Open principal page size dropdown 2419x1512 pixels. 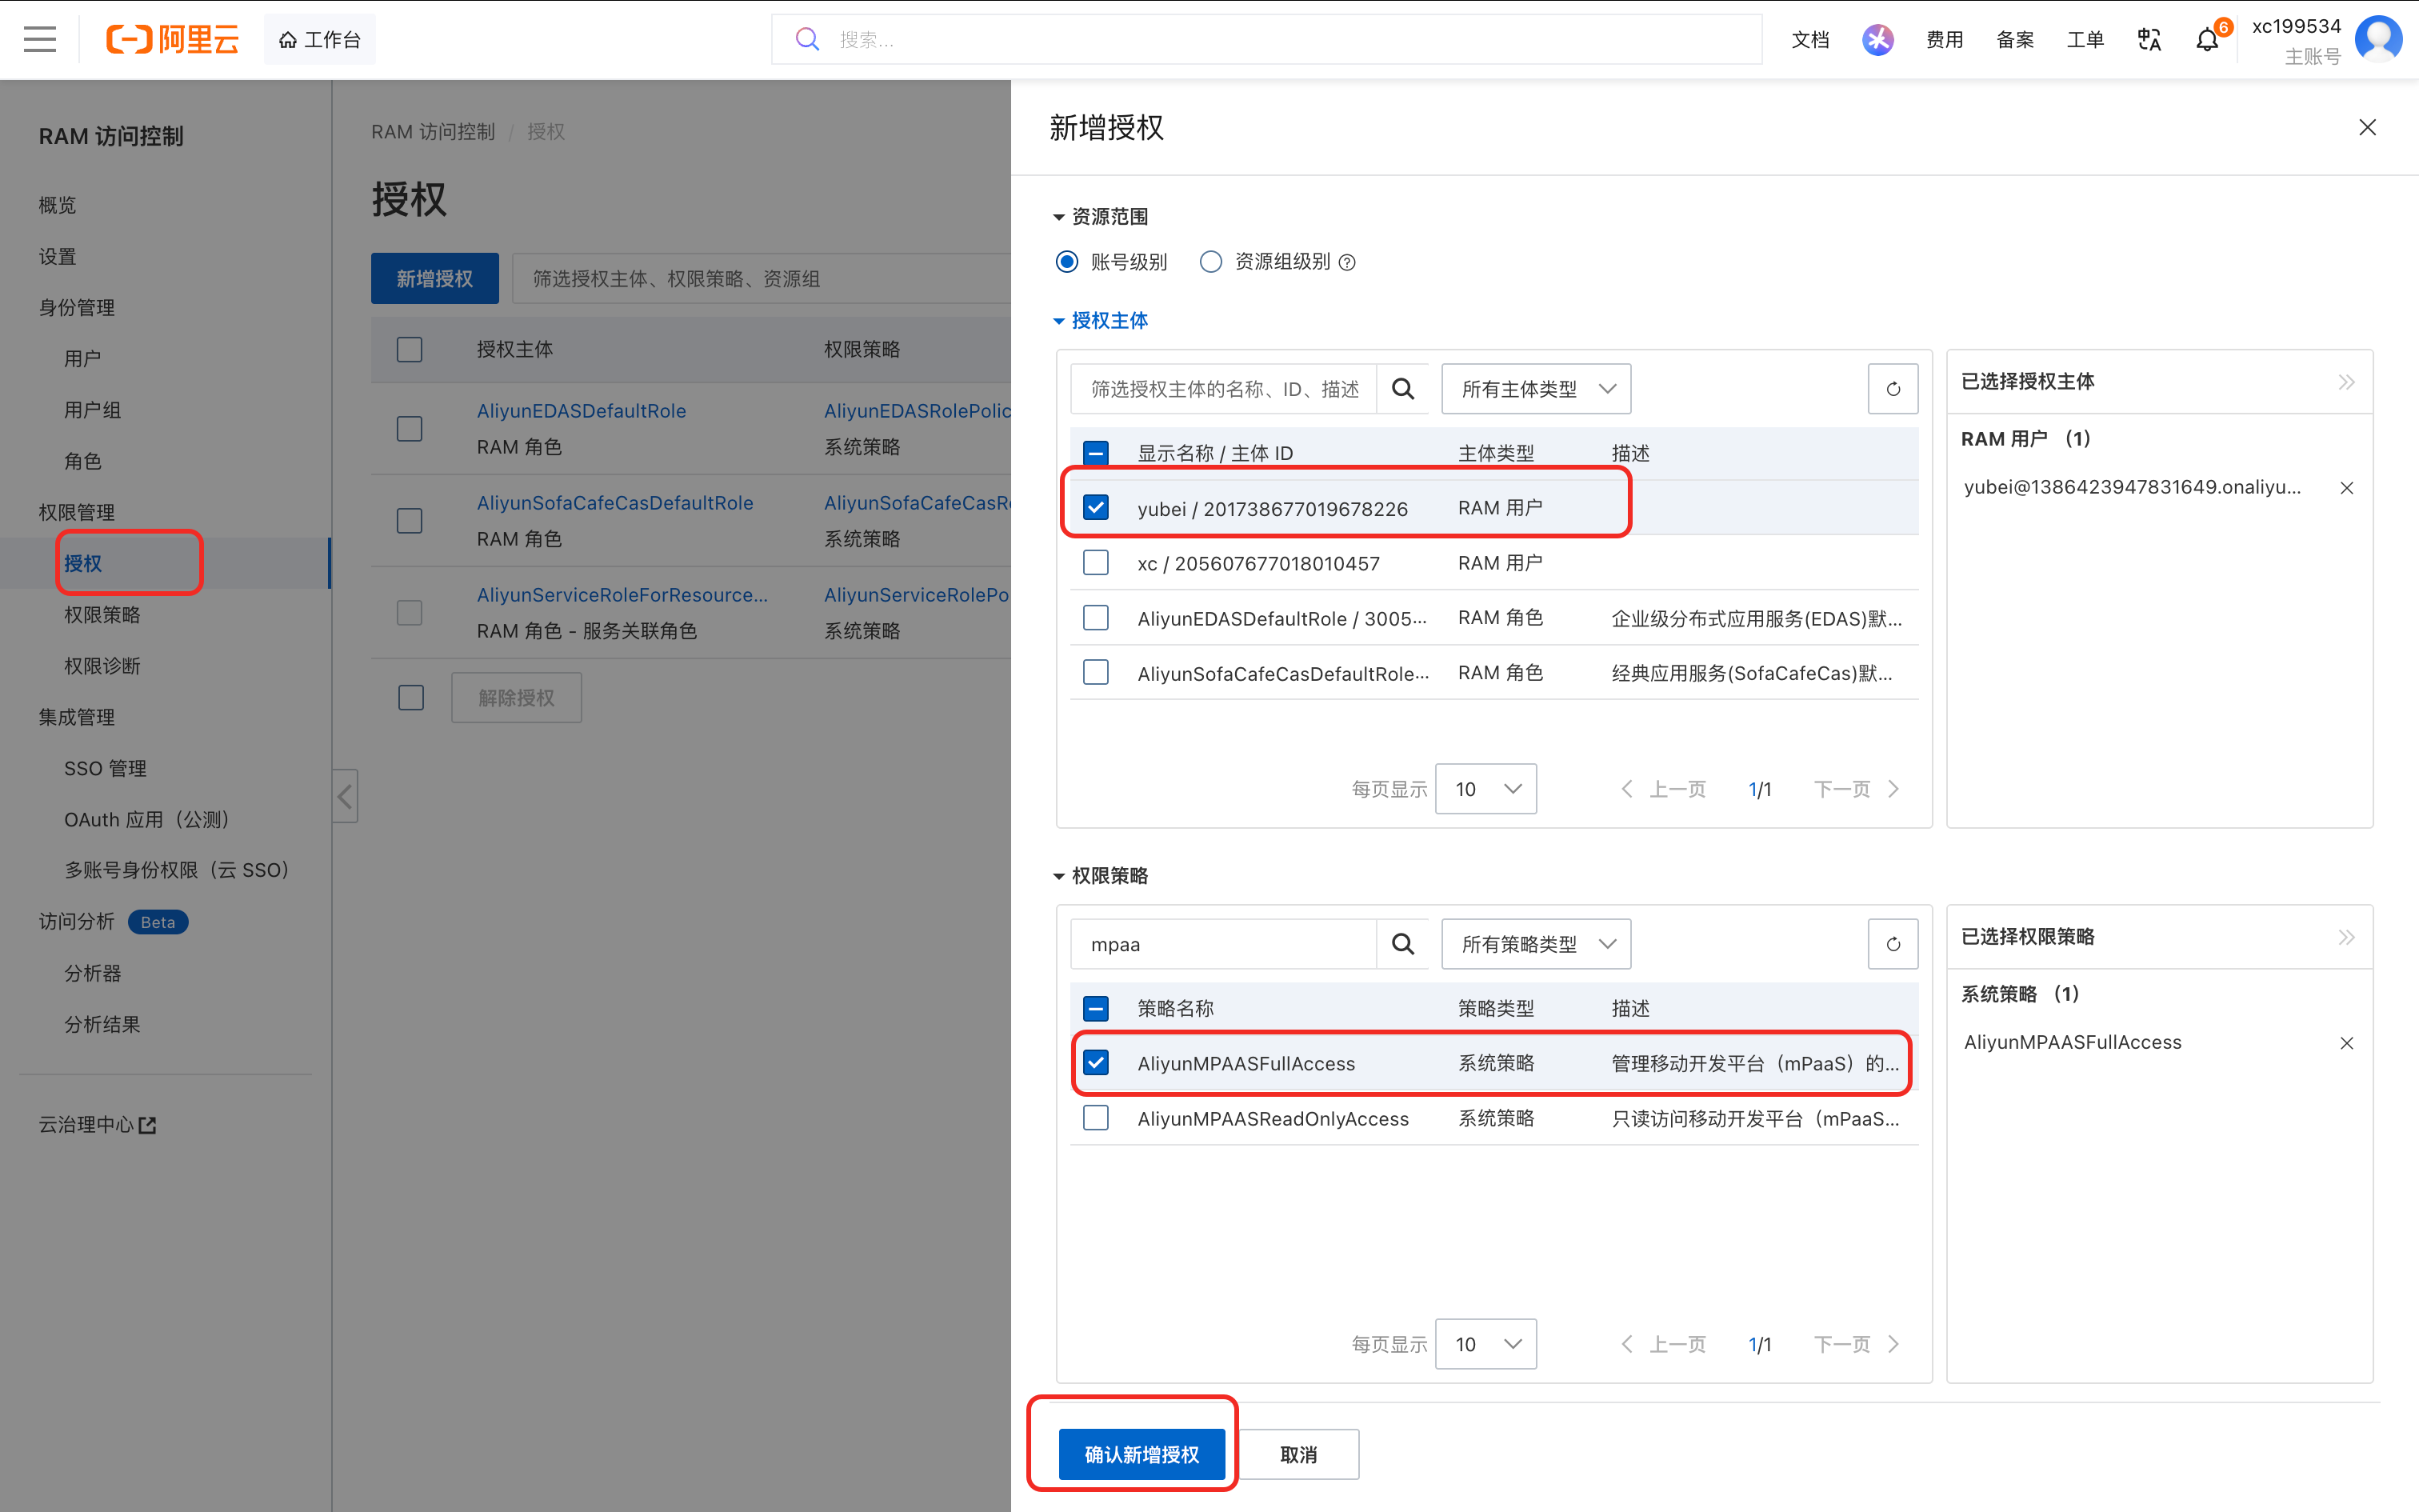coord(1485,789)
